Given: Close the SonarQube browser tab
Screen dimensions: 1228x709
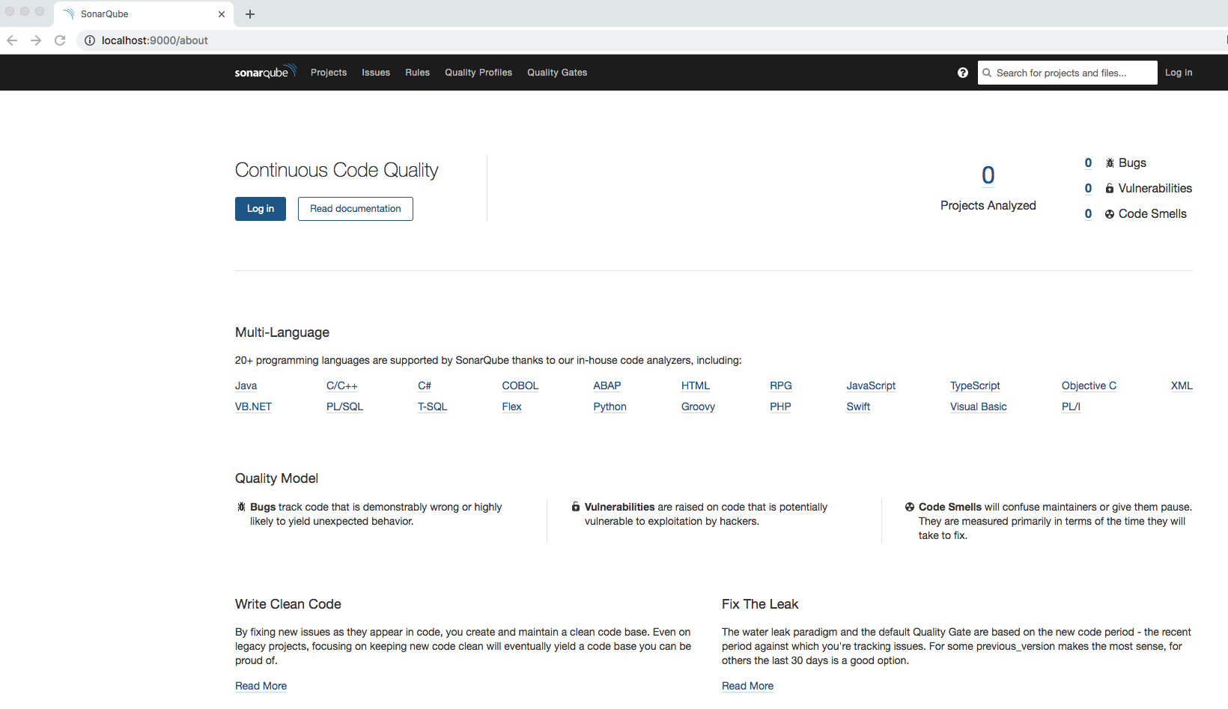Looking at the screenshot, I should point(222,14).
